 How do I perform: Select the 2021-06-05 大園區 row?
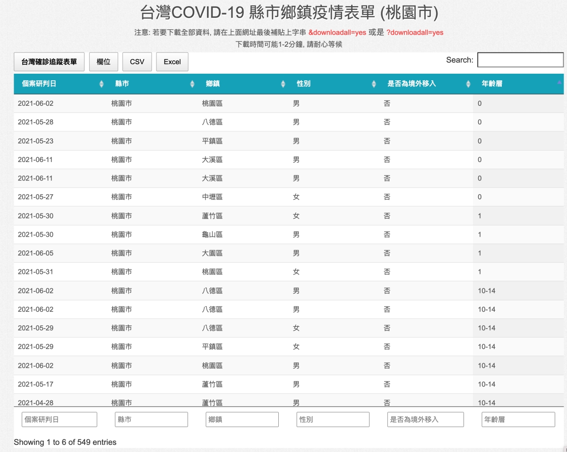click(289, 253)
